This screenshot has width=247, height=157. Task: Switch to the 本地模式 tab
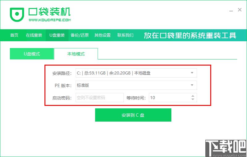(76, 54)
